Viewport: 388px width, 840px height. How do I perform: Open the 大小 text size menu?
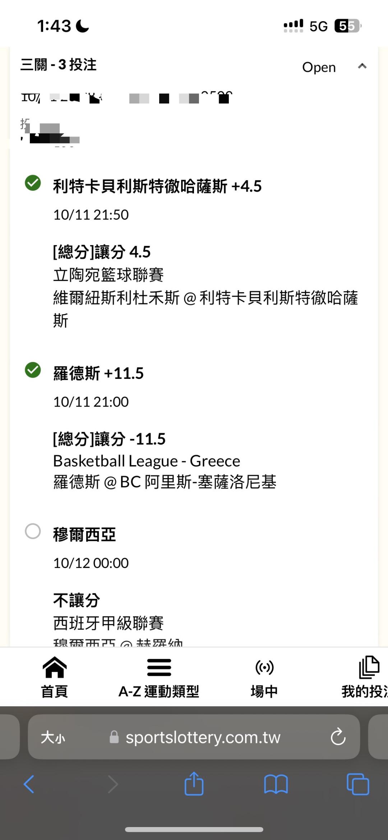click(53, 737)
